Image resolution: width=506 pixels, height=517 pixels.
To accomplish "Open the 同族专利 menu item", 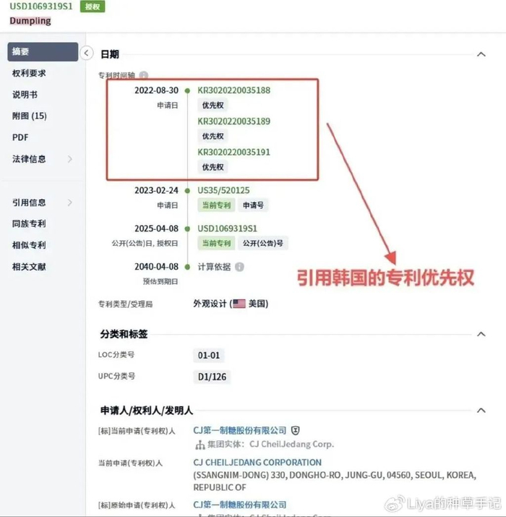I will (29, 223).
